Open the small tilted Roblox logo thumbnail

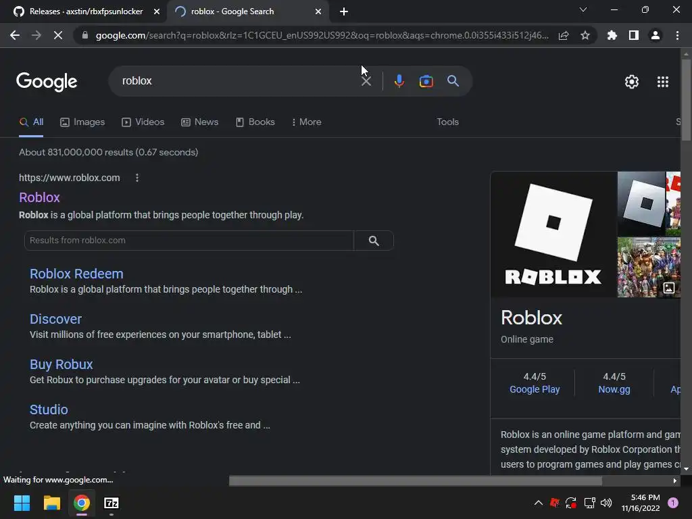[641, 203]
